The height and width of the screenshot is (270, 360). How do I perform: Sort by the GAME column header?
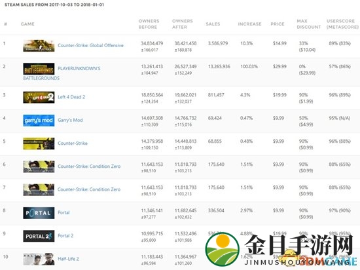[27, 24]
